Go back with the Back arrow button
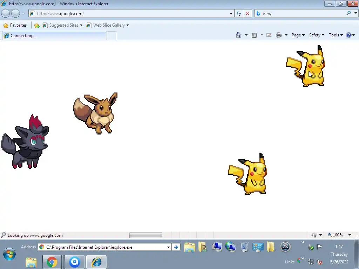The height and width of the screenshot is (269, 359). pos(6,14)
